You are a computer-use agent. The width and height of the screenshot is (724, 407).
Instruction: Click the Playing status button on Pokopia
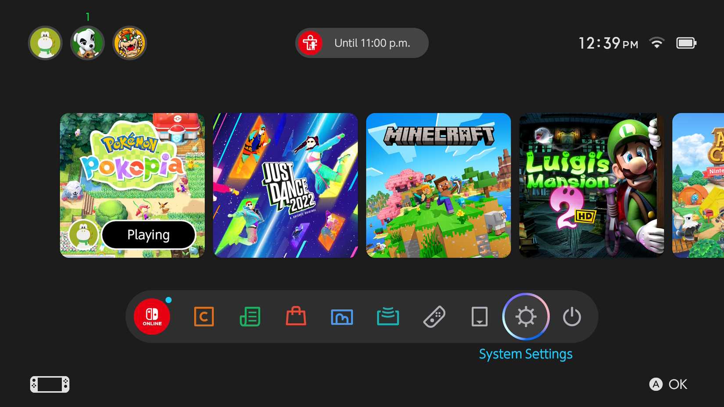[149, 235]
